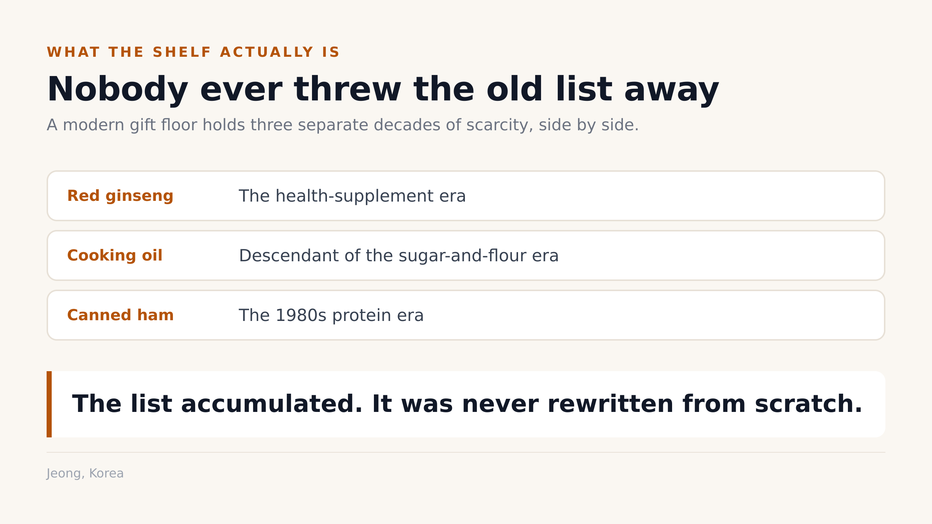Select the headline 'Nobody ever threw the old list away'
The image size is (932, 524).
tap(383, 90)
